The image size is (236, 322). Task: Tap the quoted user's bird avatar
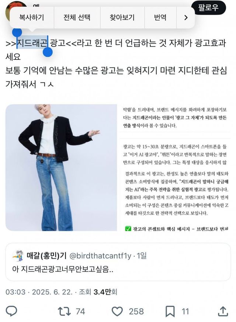click(x=18, y=256)
